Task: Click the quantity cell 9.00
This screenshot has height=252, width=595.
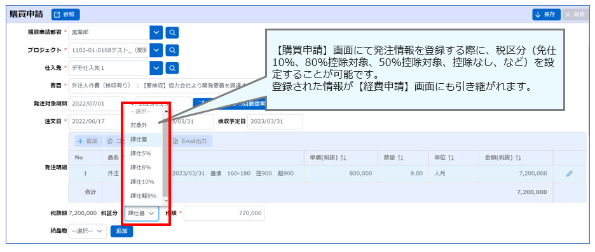Action: point(404,173)
